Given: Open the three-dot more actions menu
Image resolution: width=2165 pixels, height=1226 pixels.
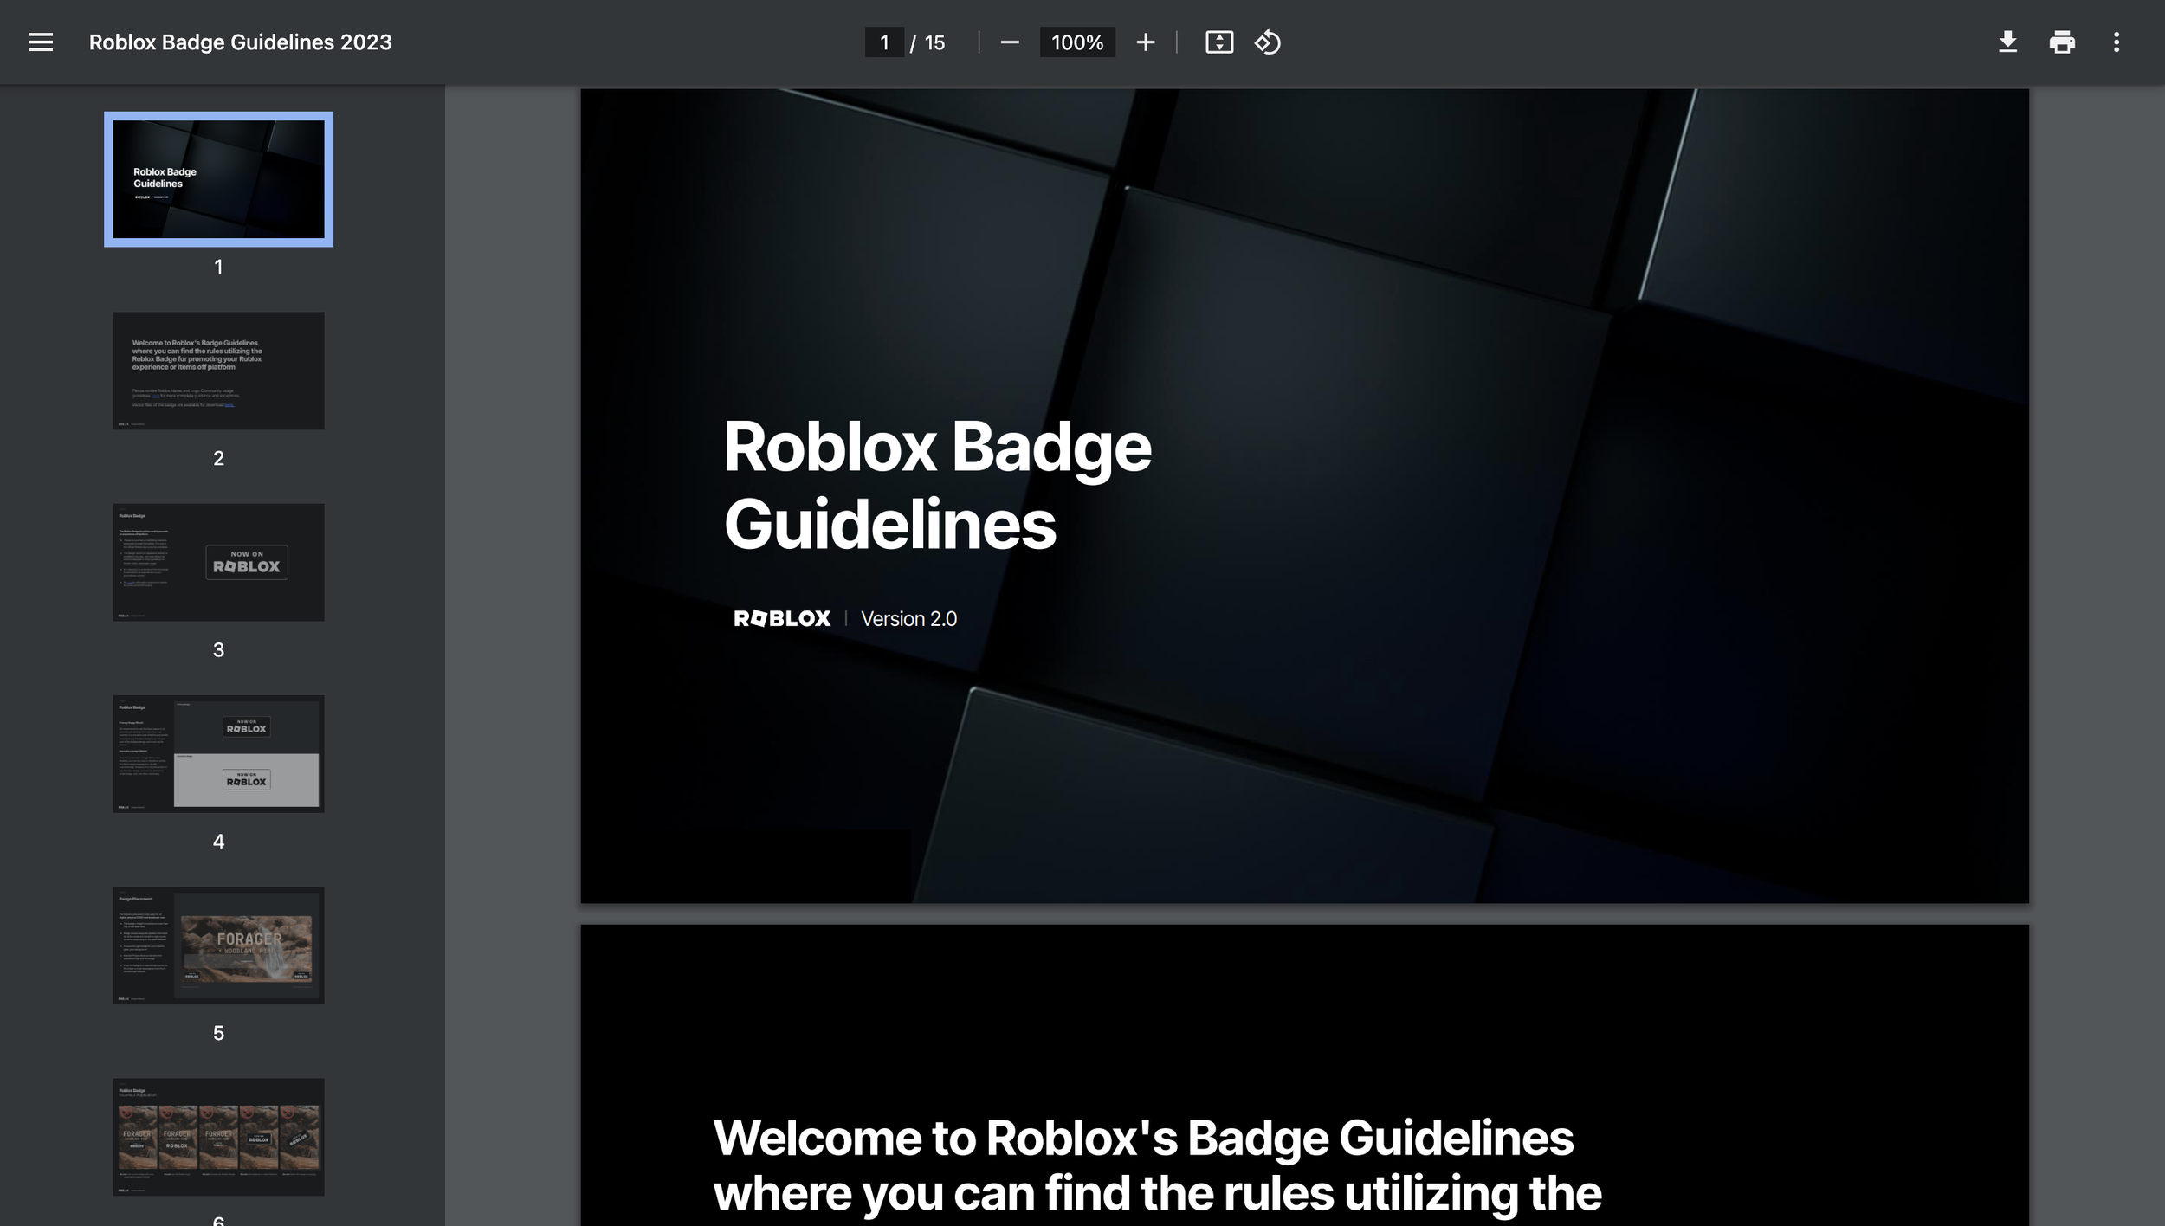Looking at the screenshot, I should tap(2116, 42).
